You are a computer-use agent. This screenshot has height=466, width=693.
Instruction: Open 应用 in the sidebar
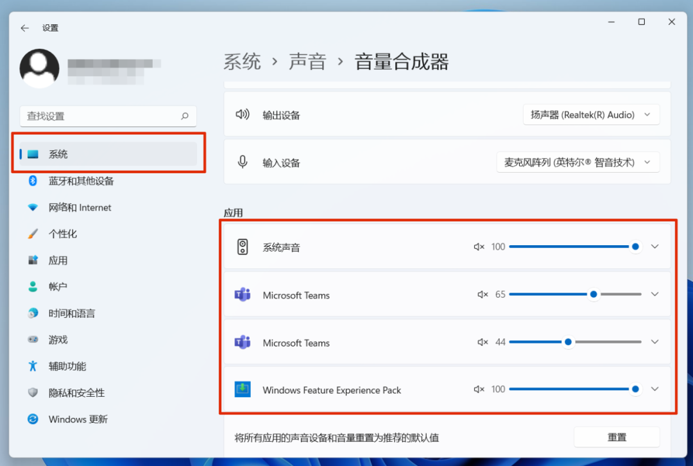tap(108, 261)
